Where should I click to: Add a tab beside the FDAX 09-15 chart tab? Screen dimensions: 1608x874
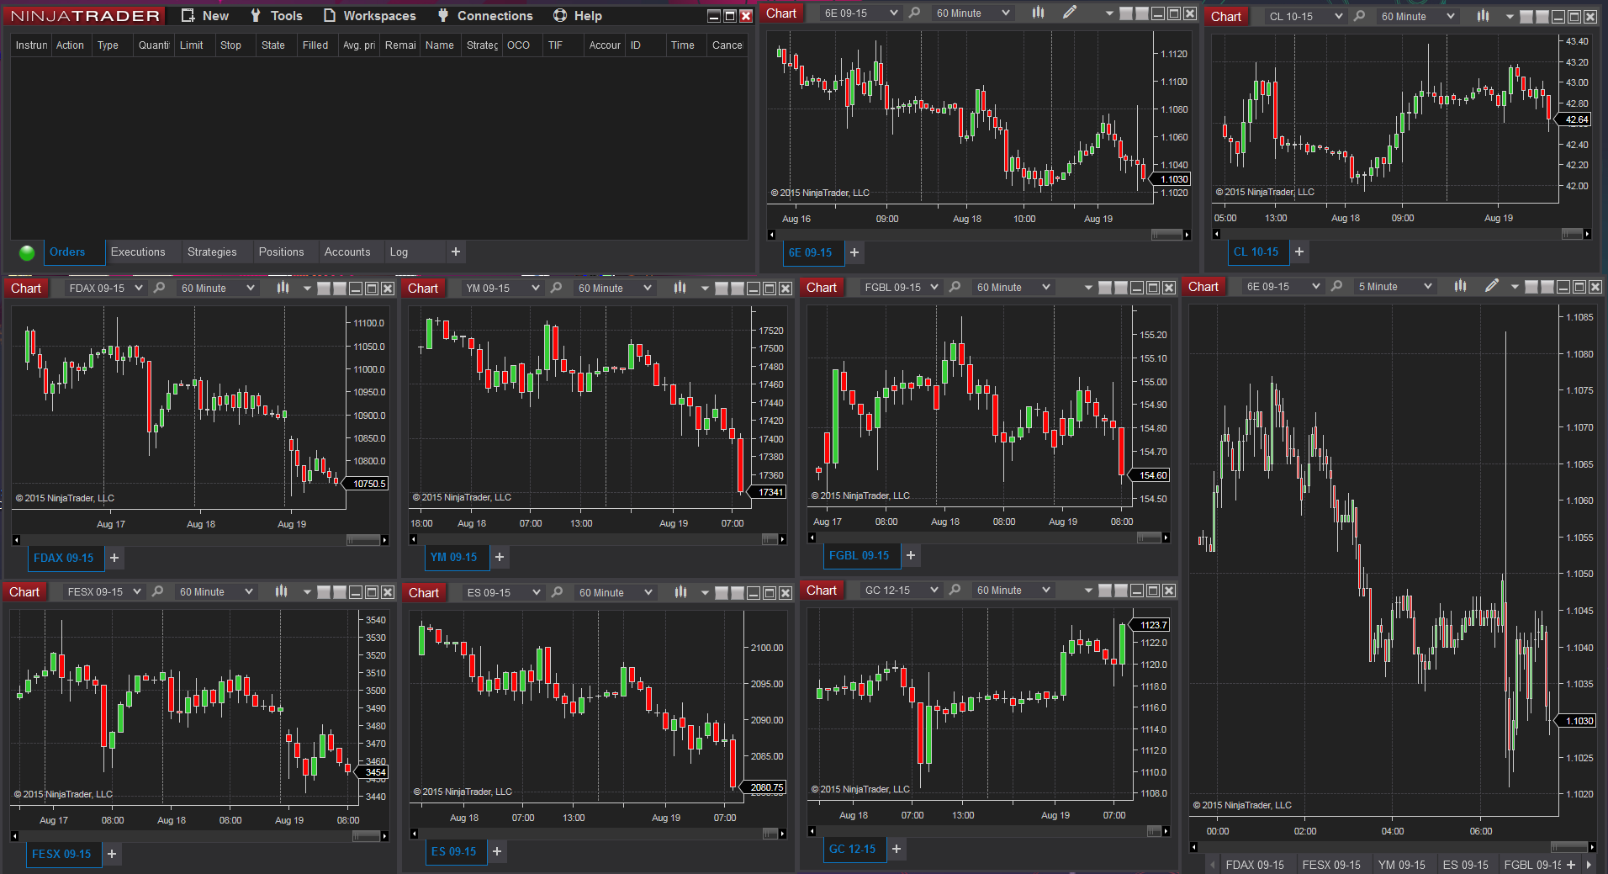click(x=114, y=558)
